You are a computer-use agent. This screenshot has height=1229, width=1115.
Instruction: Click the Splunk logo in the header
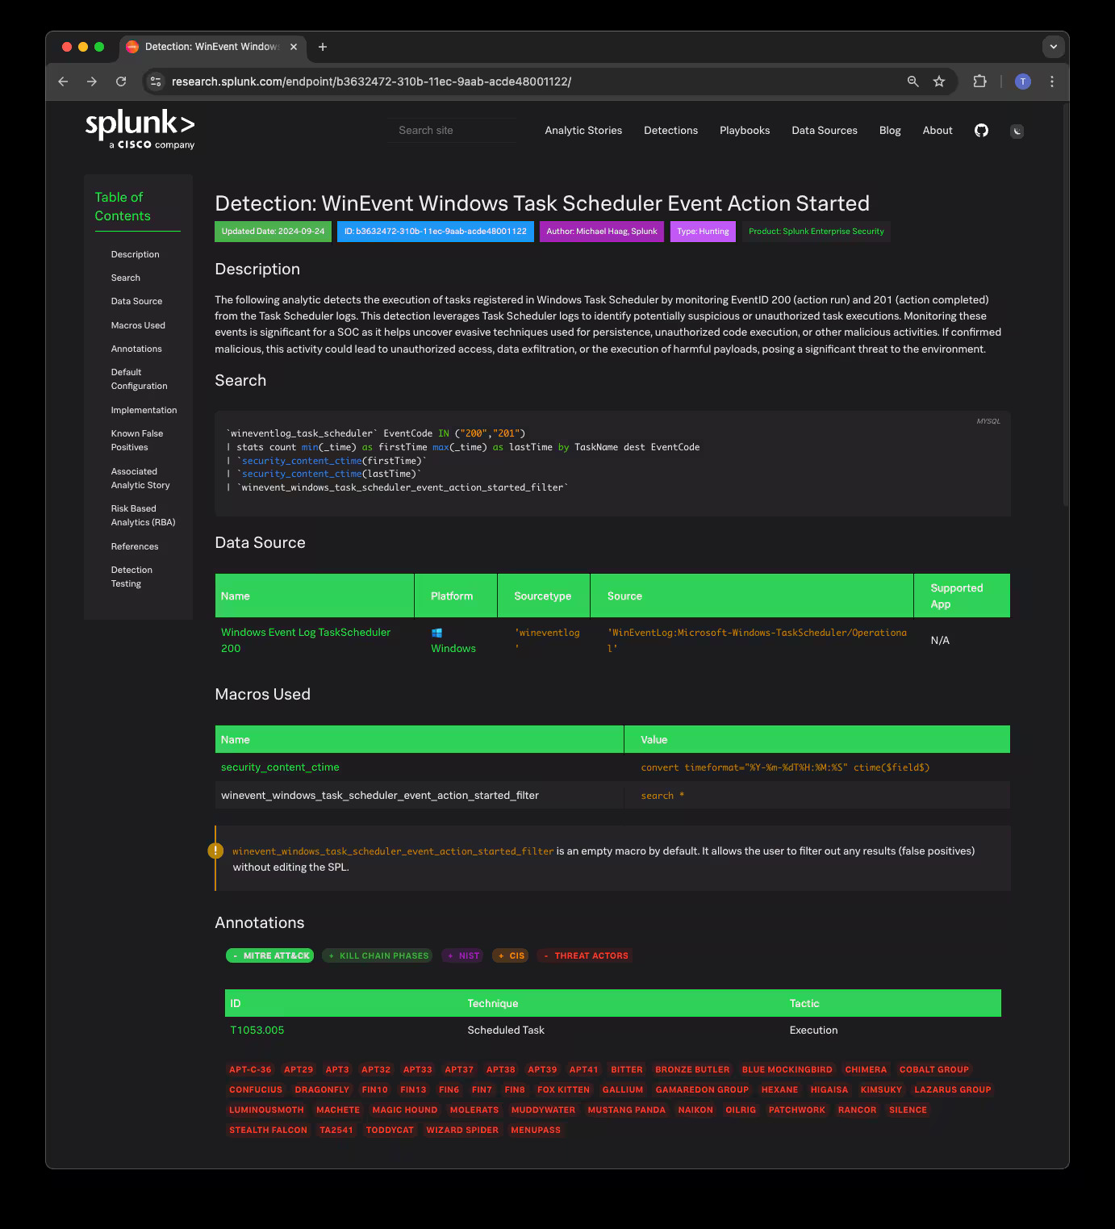[140, 129]
